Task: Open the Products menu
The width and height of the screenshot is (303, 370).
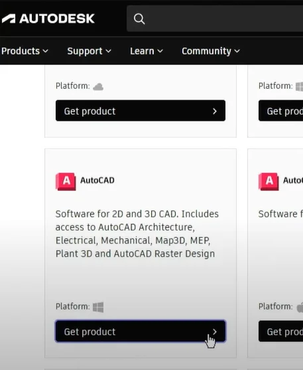Action: click(x=25, y=51)
